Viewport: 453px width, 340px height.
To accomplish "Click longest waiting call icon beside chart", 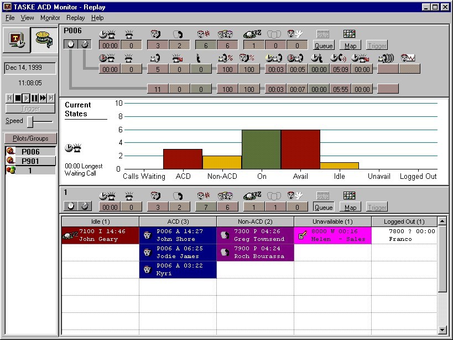I will point(73,148).
